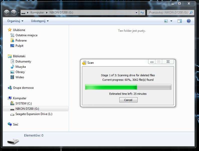The image size is (199, 151).
Task: Click the Przeszukaj search field
Action: tap(168, 12)
